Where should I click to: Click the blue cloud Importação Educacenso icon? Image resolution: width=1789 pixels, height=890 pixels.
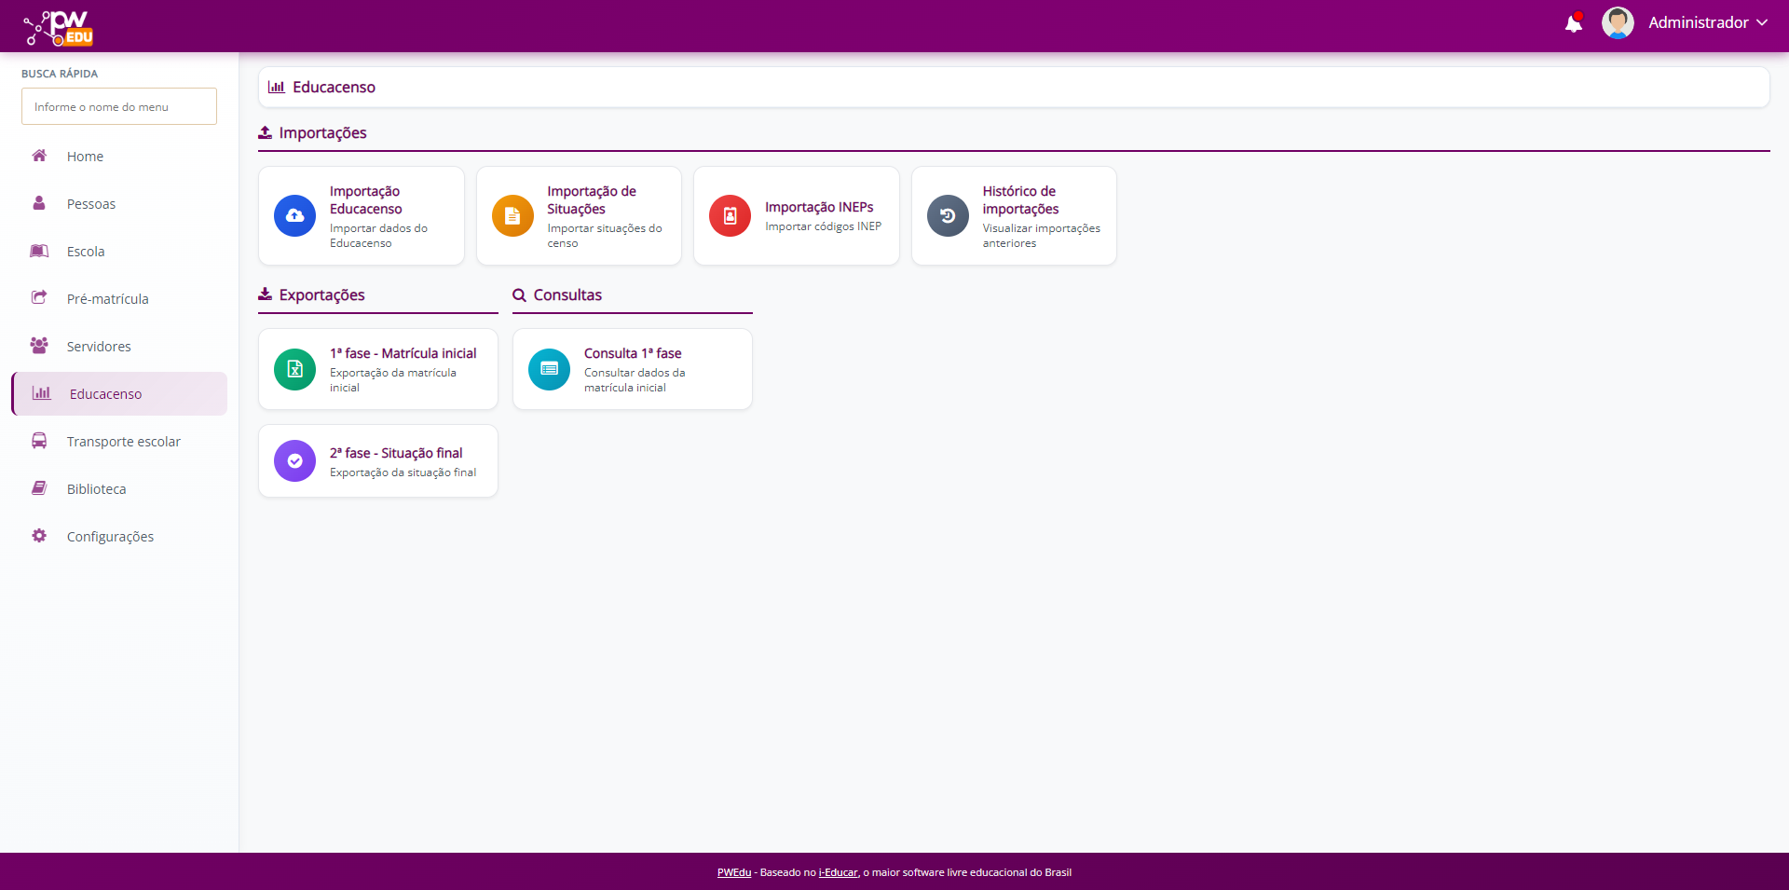(x=294, y=216)
